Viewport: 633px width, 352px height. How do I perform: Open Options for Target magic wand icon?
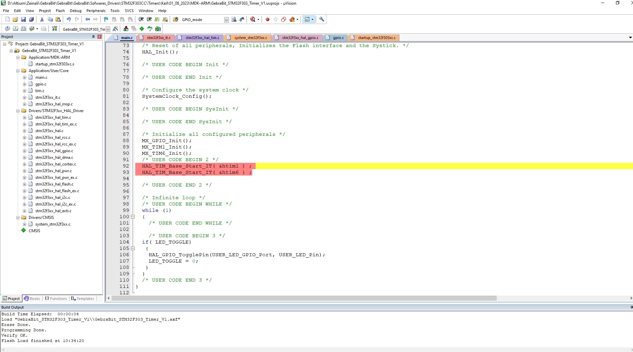pyautogui.click(x=116, y=29)
